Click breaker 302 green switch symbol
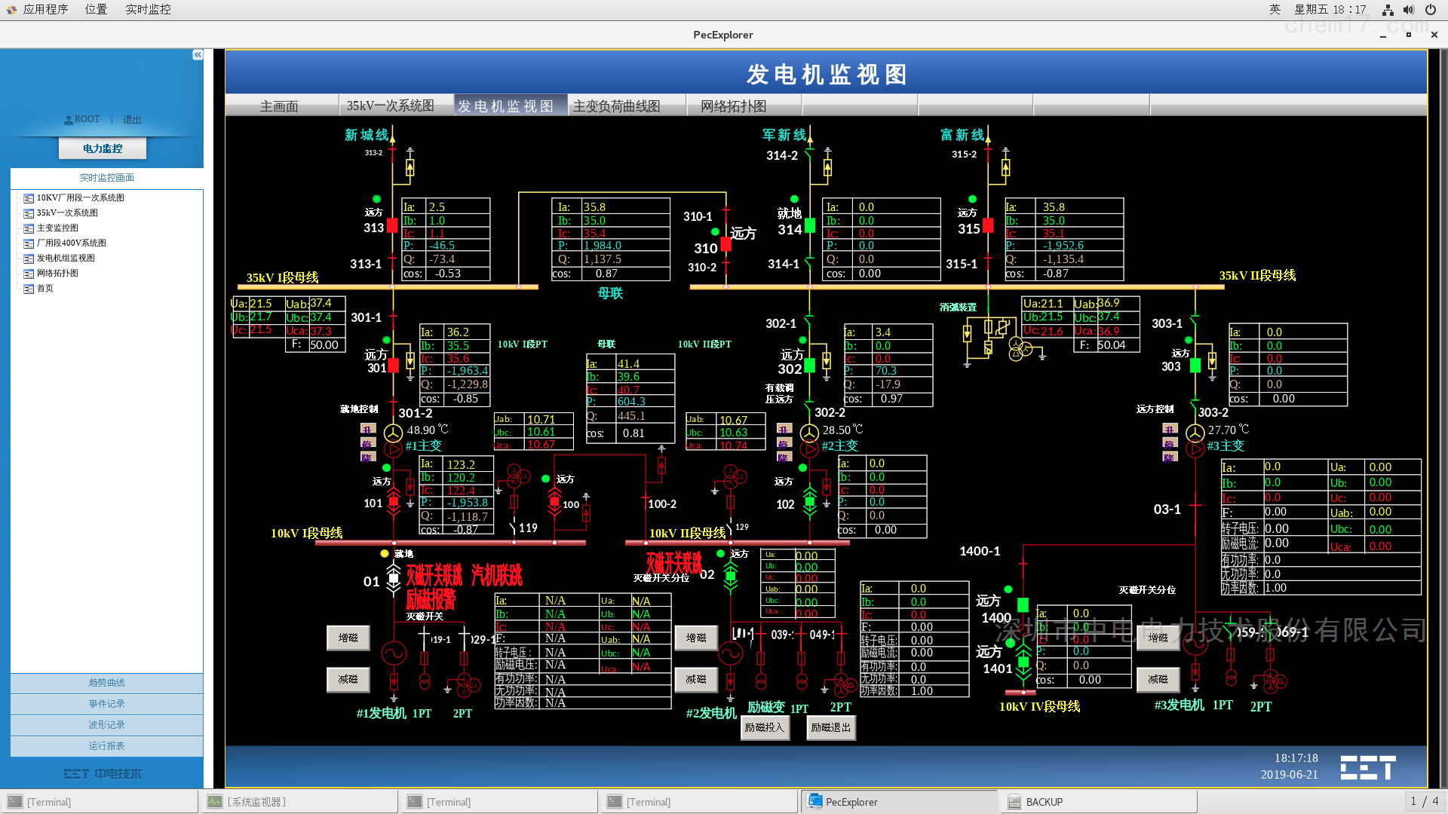Viewport: 1448px width, 814px height. [809, 366]
